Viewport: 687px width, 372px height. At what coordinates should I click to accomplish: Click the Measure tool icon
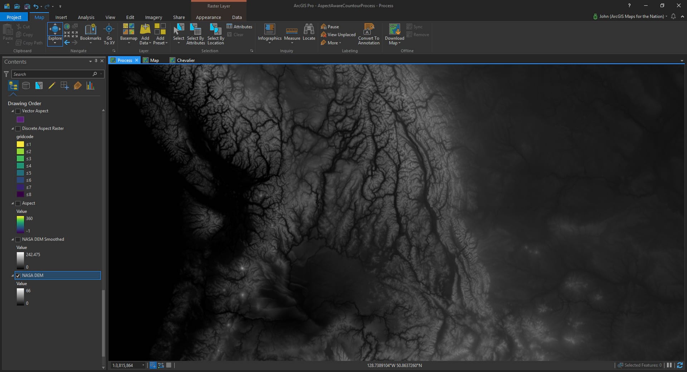(x=292, y=31)
